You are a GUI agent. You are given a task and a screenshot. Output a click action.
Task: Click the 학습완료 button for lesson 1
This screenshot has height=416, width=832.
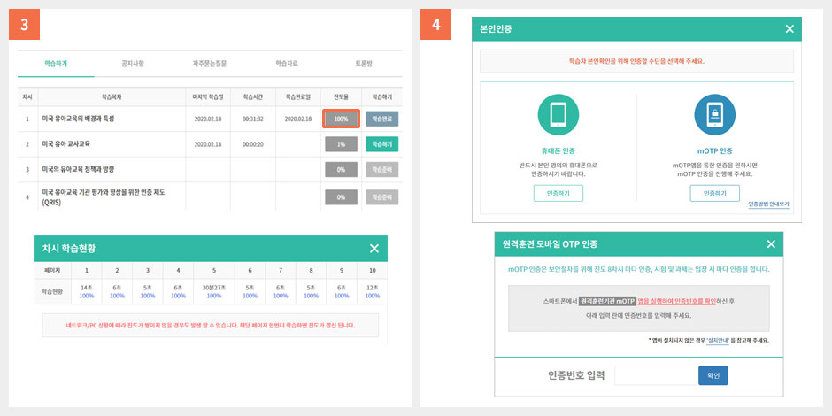point(381,119)
